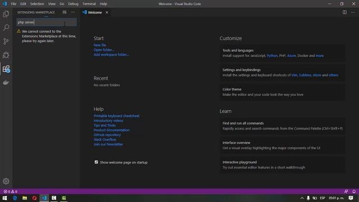Launch Edge browser from taskbar
Screen dimensions: 359x202
pos(15,198)
